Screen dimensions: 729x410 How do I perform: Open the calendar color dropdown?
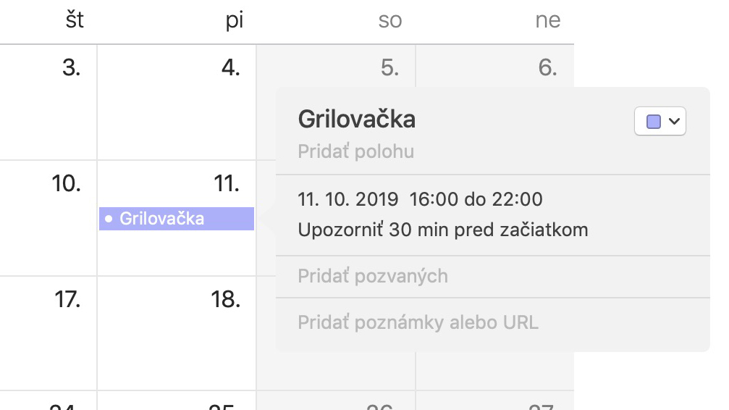click(660, 121)
